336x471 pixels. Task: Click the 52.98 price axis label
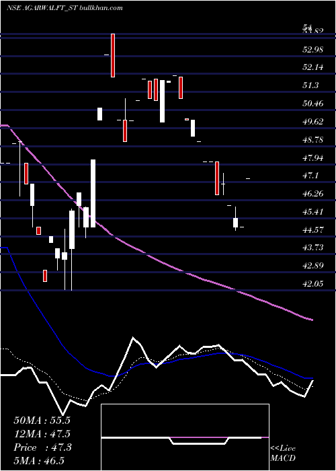[313, 50]
